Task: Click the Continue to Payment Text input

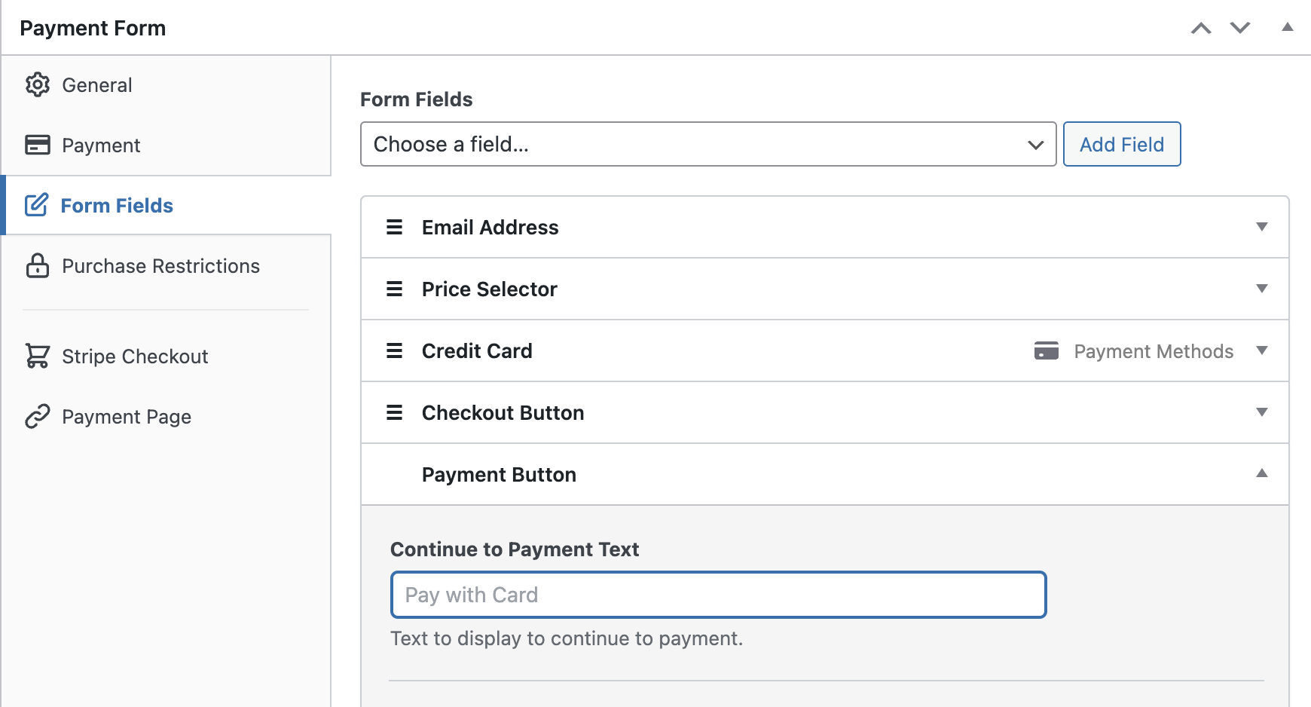Action: (x=718, y=595)
